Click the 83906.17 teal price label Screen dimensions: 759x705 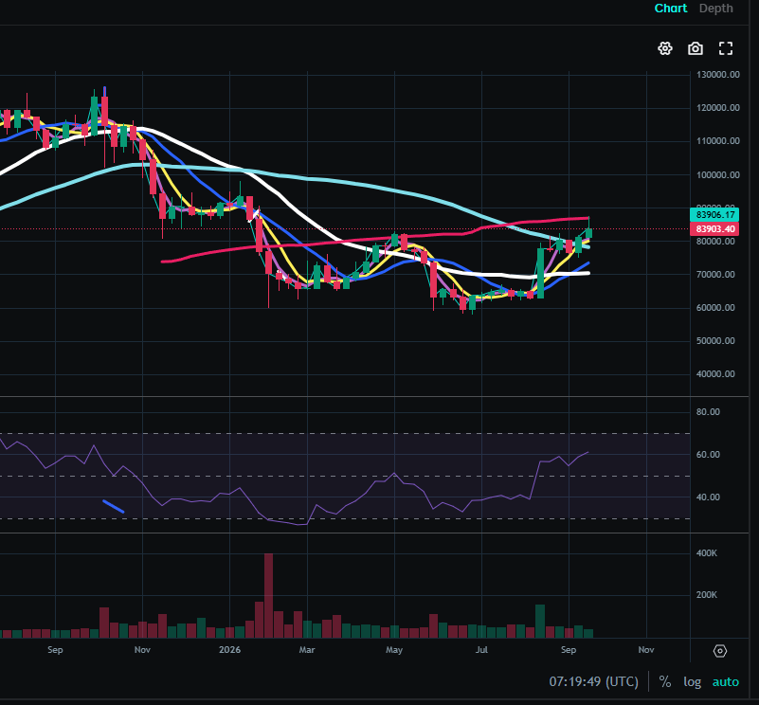tap(714, 214)
